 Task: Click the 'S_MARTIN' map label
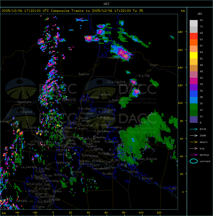pos(97,150)
